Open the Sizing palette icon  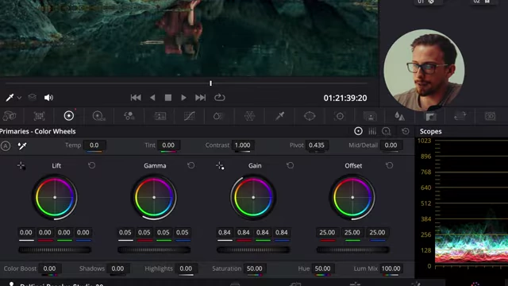pyautogui.click(x=460, y=116)
